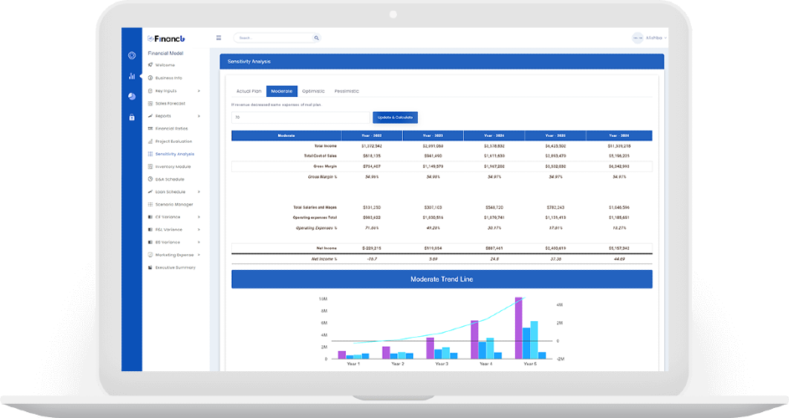Click the Inventory Module icon
Viewport: 789px width, 418px height.
click(x=150, y=167)
